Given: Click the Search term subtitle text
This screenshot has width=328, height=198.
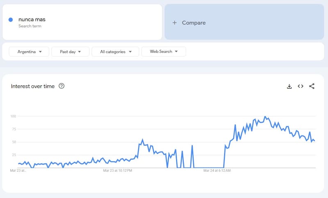Looking at the screenshot, I should click(x=30, y=26).
